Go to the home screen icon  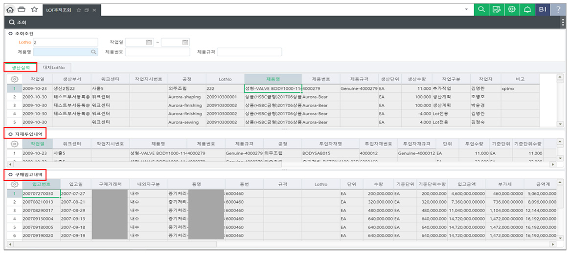point(11,9)
